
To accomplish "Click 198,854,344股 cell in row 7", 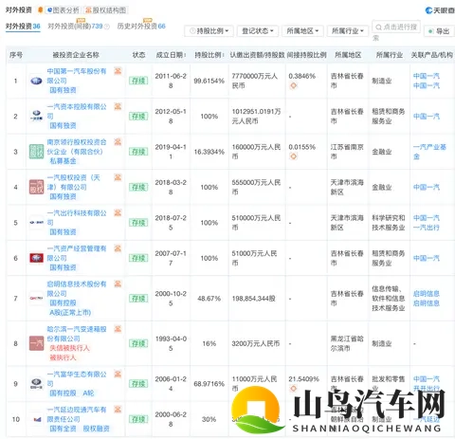I will (x=253, y=299).
